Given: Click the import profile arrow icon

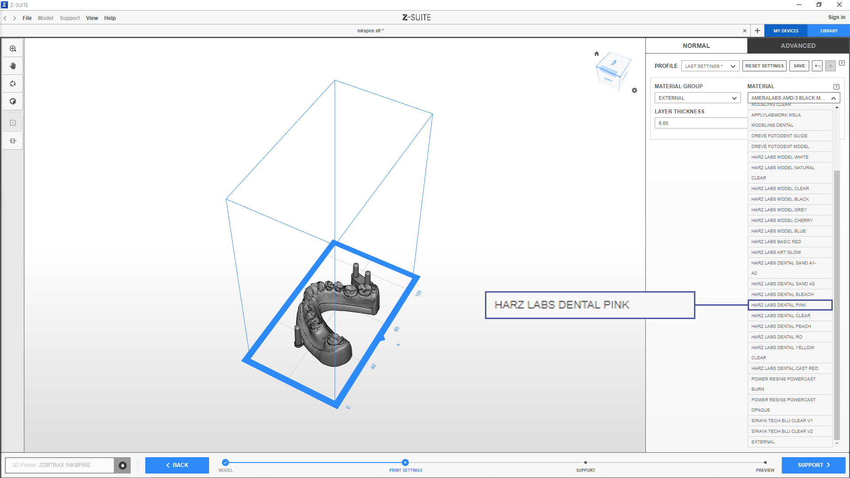Looking at the screenshot, I should (817, 66).
